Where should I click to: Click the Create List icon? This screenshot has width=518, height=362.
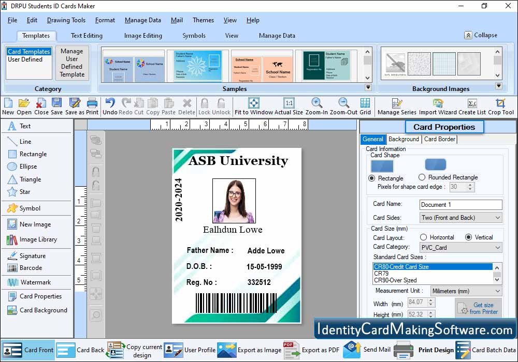472,103
